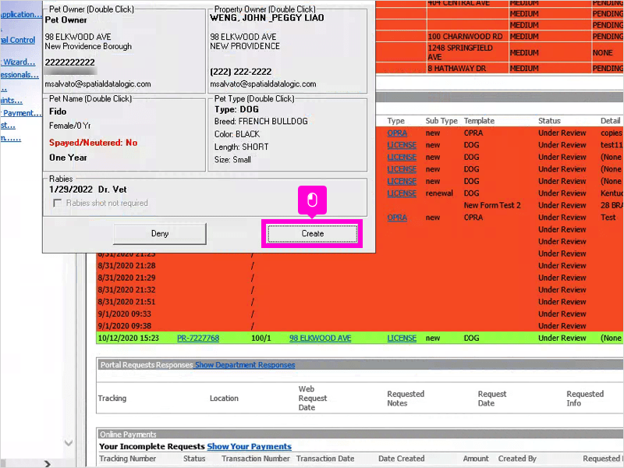Select the 9/1/2020 09:38 row date
624x468 pixels.
coord(125,326)
